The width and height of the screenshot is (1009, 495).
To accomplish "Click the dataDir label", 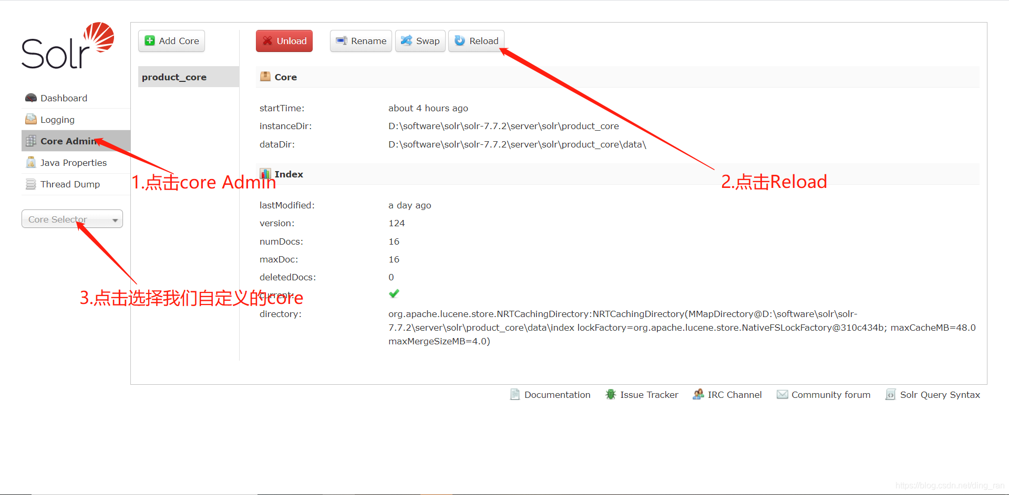I will (277, 144).
